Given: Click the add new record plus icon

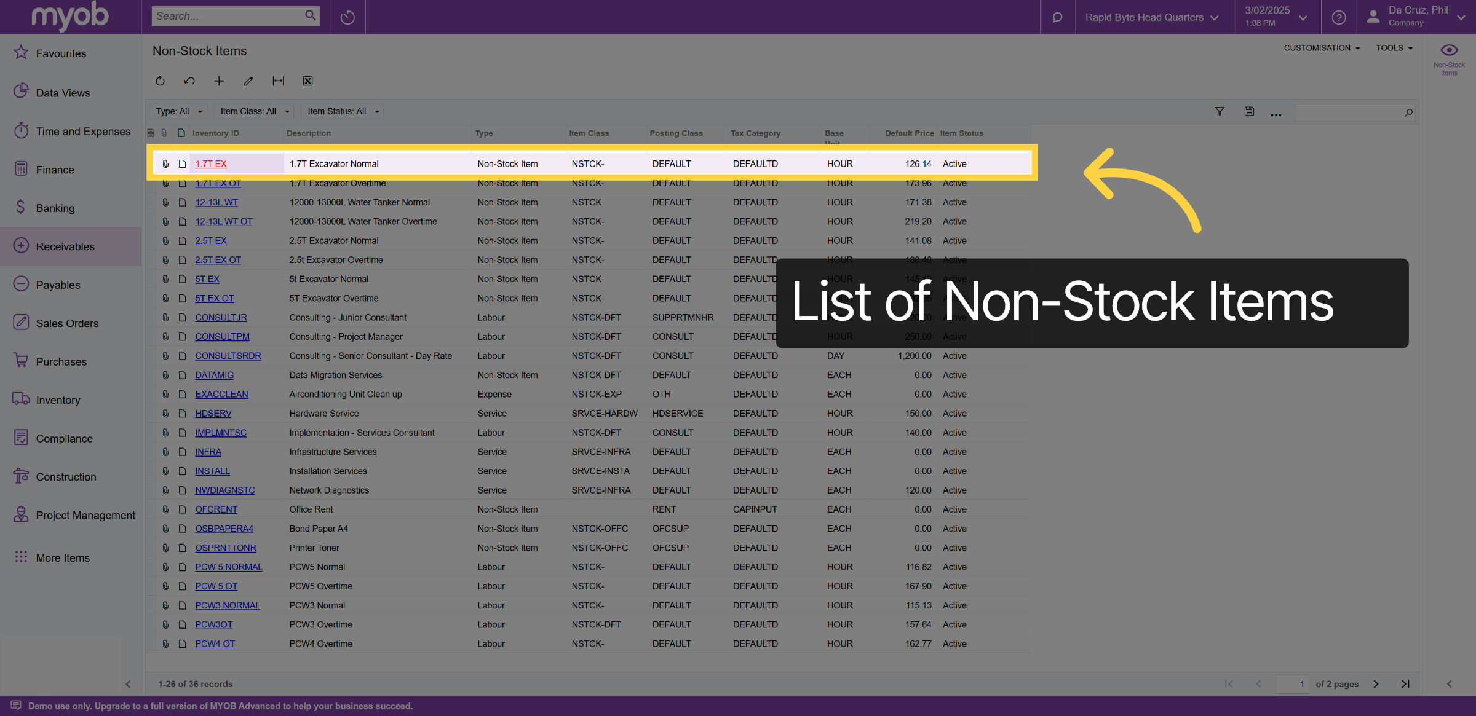Looking at the screenshot, I should coord(219,81).
